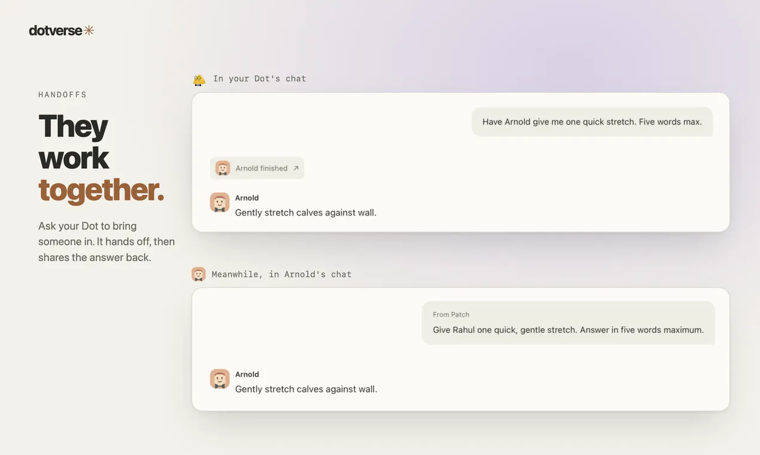Click the "Arnold" name in your Dot's chat card
The width and height of the screenshot is (760, 455).
(x=247, y=198)
